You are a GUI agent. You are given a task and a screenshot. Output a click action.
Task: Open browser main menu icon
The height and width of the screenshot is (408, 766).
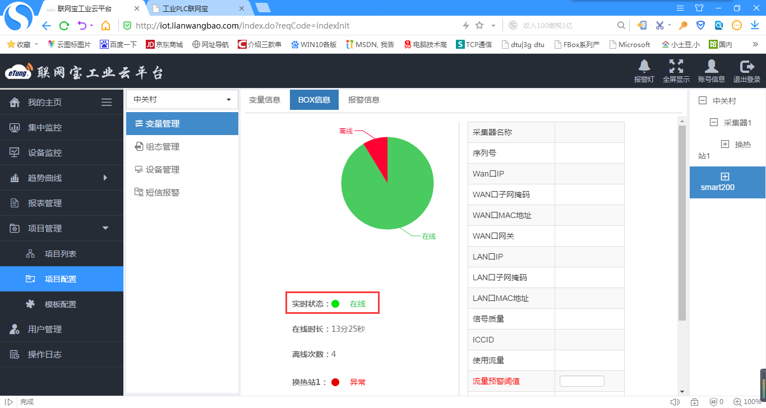click(x=680, y=8)
